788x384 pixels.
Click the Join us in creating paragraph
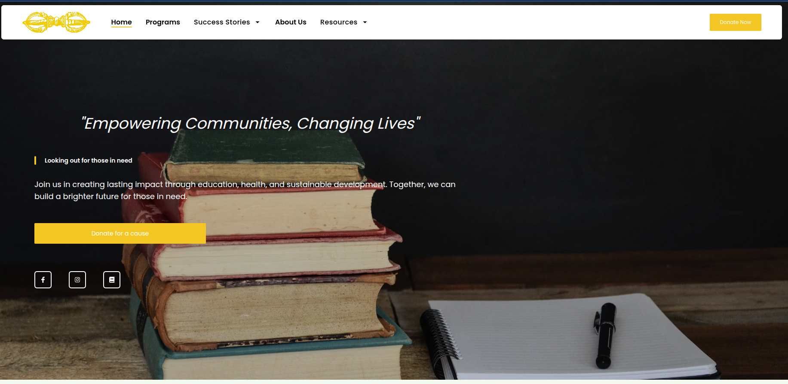tap(245, 190)
